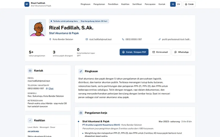Viewport: 220px width, 137px height.
Task: Open rizal.fadillah@mail.test link in profile header
Action: pyautogui.click(x=100, y=39)
